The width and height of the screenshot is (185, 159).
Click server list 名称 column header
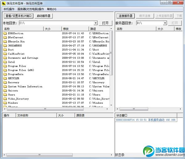click(136, 29)
